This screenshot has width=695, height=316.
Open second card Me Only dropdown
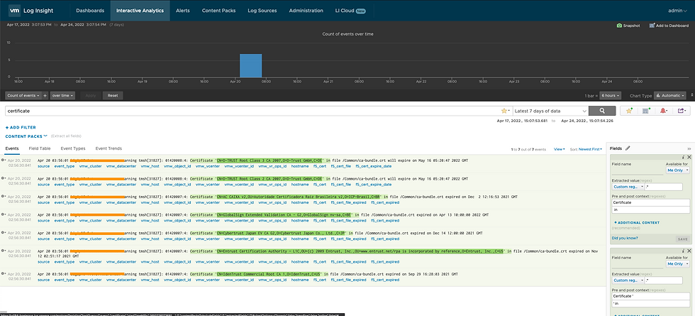click(678, 263)
